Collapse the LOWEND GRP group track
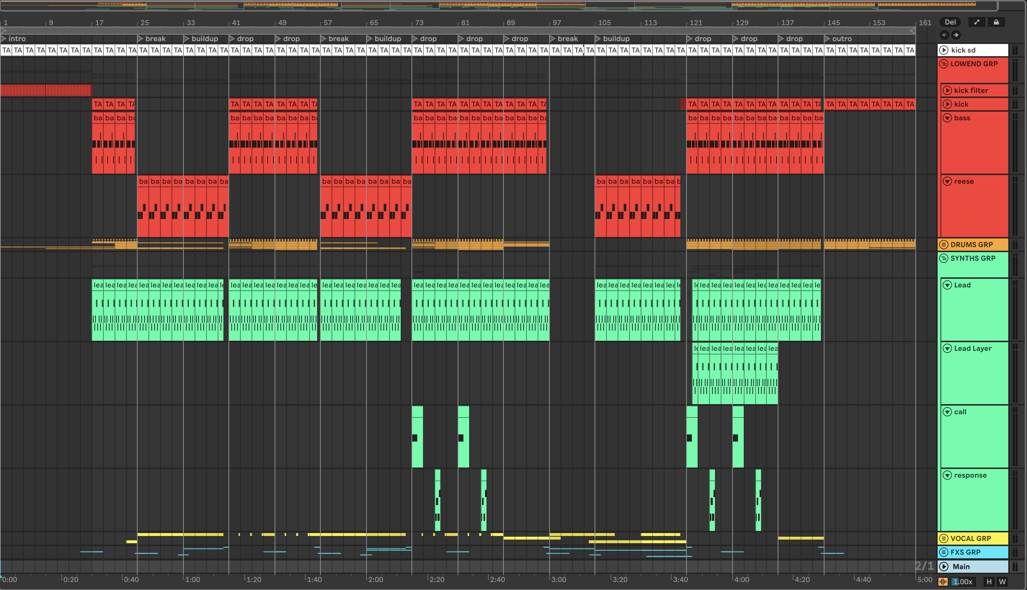1027x590 pixels. [x=944, y=64]
